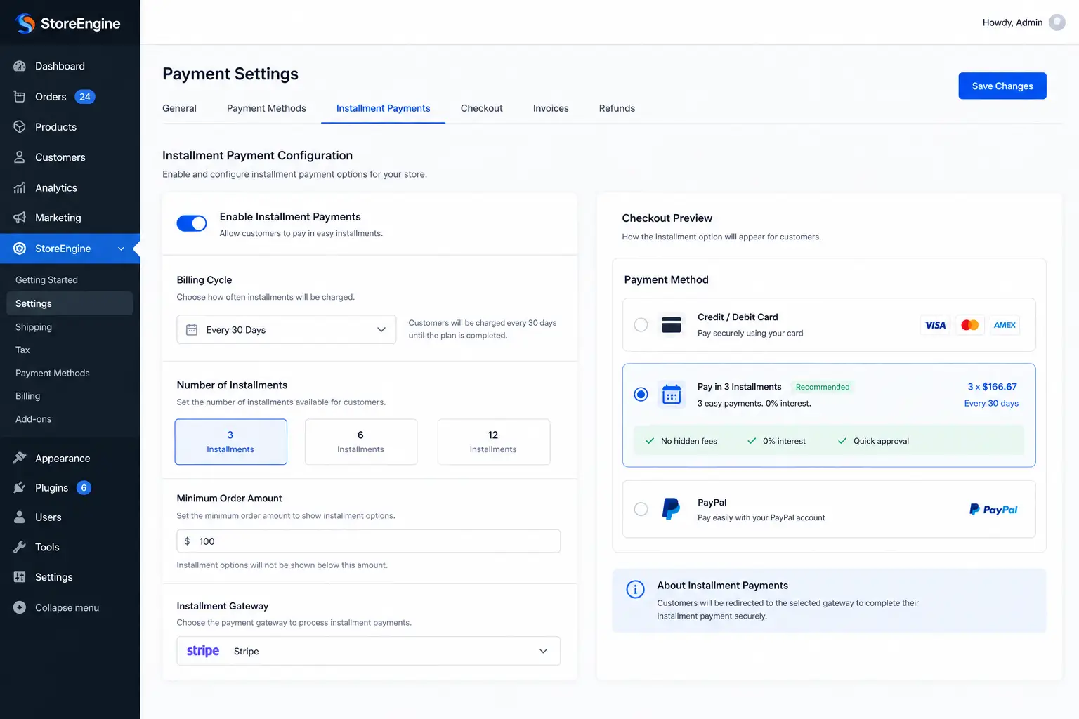
Task: Click the Orders box icon
Action: point(20,97)
